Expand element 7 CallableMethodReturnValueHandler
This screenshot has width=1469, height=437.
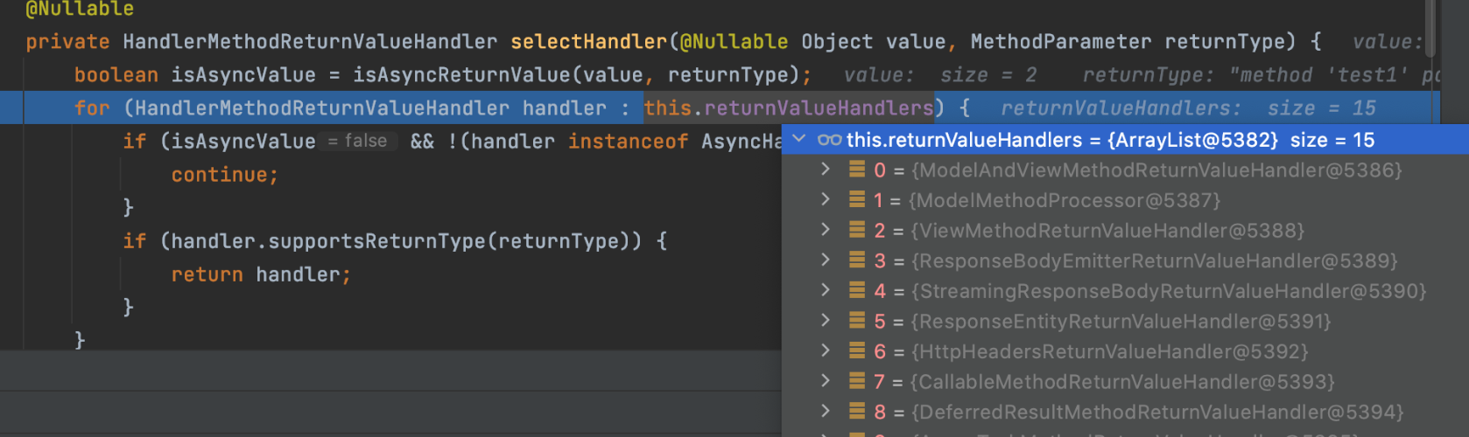point(825,381)
